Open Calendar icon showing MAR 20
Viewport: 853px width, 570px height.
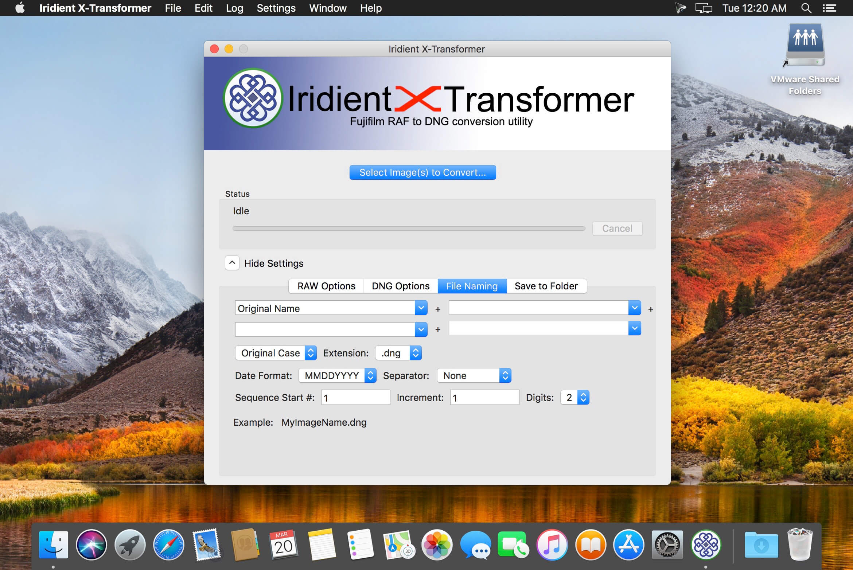pyautogui.click(x=284, y=545)
